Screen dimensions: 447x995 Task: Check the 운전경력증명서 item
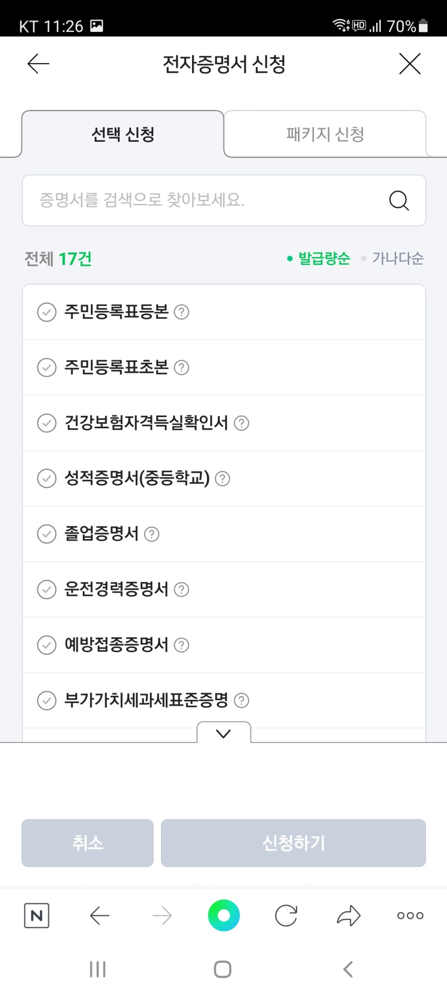coord(47,589)
